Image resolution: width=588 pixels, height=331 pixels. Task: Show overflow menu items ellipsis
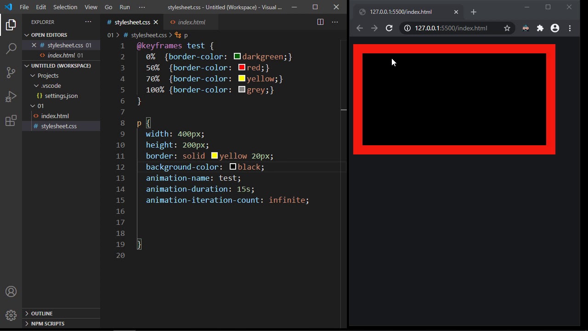tap(142, 7)
